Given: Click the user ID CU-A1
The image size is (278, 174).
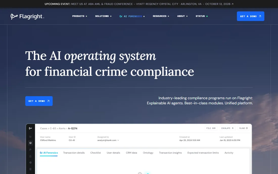Looking at the screenshot, I should [x=72, y=140].
